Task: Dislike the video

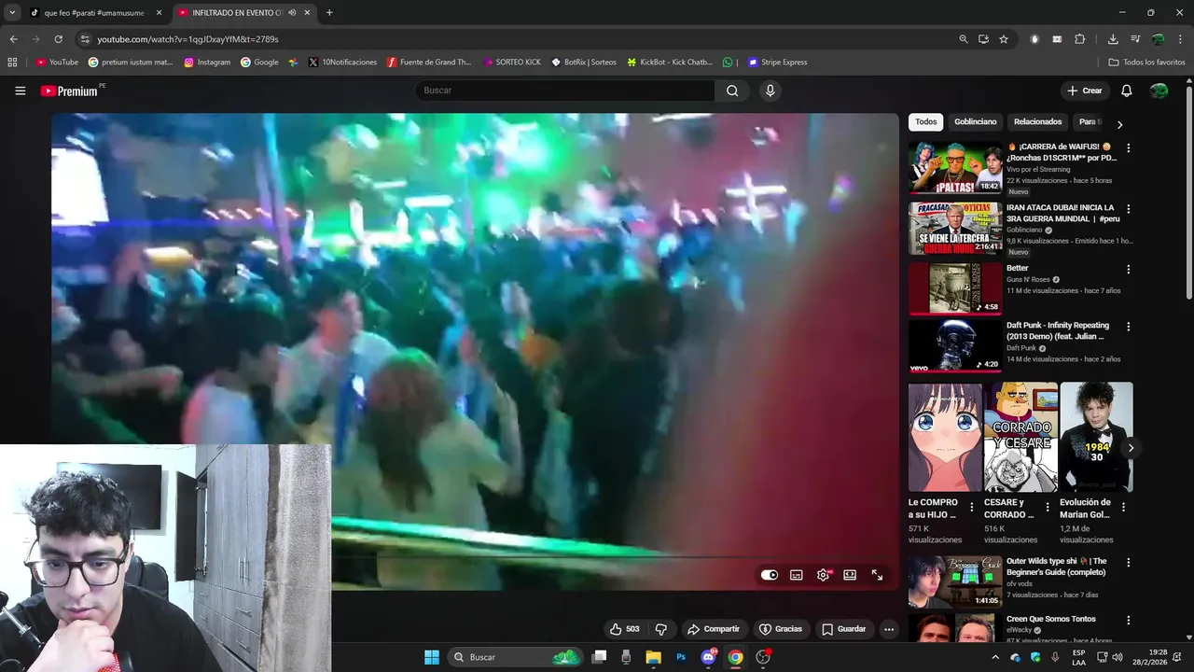Action: tap(660, 629)
